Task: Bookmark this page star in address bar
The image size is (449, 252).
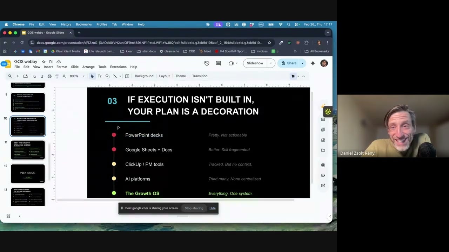Action: (x=269, y=43)
